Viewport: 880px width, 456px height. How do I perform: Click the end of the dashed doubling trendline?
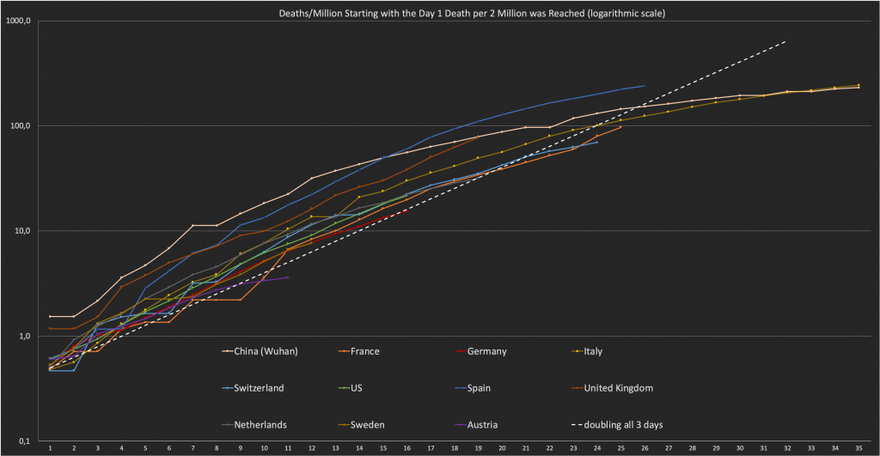click(x=785, y=41)
